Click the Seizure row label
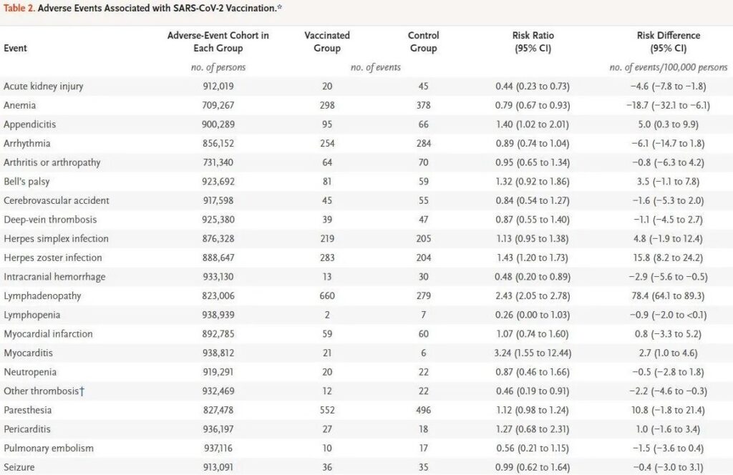The height and width of the screenshot is (475, 733). (x=19, y=467)
